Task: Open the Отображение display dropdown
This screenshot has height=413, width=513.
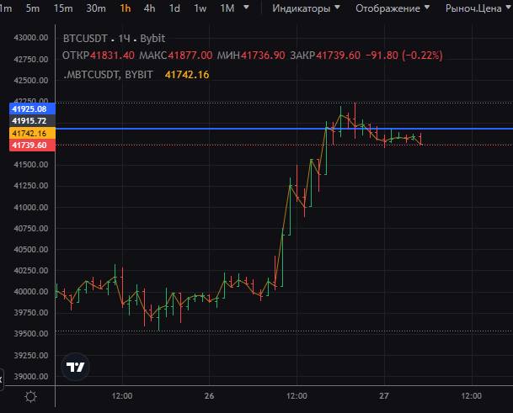Action: click(393, 8)
